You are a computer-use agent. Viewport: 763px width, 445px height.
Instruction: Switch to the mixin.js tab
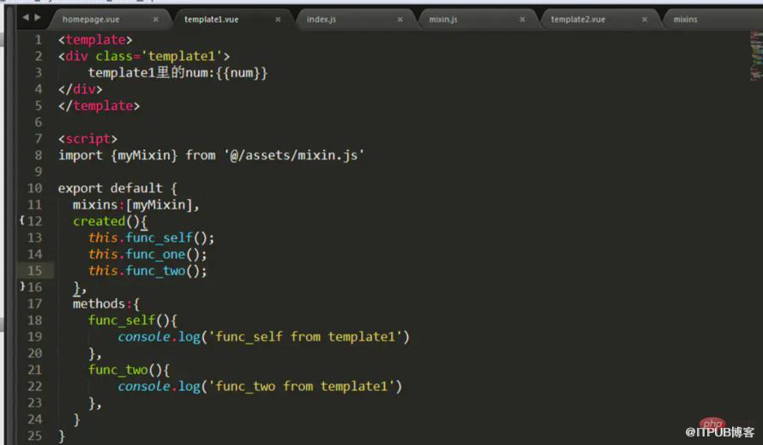point(443,20)
